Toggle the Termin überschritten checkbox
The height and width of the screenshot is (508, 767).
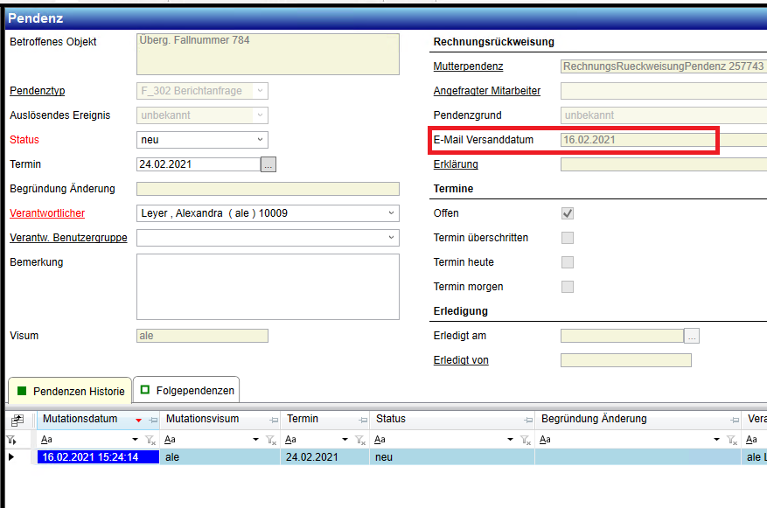pyautogui.click(x=568, y=238)
